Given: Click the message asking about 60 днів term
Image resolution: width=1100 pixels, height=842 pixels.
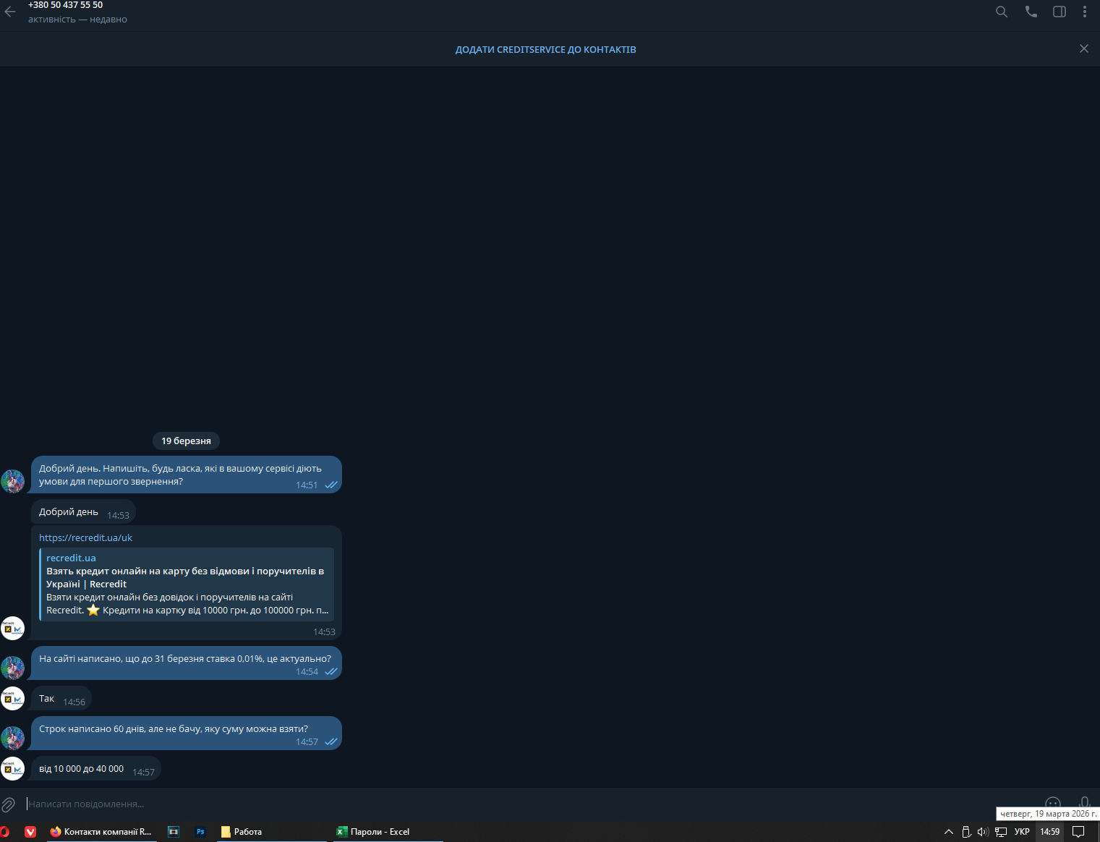Looking at the screenshot, I should (187, 733).
